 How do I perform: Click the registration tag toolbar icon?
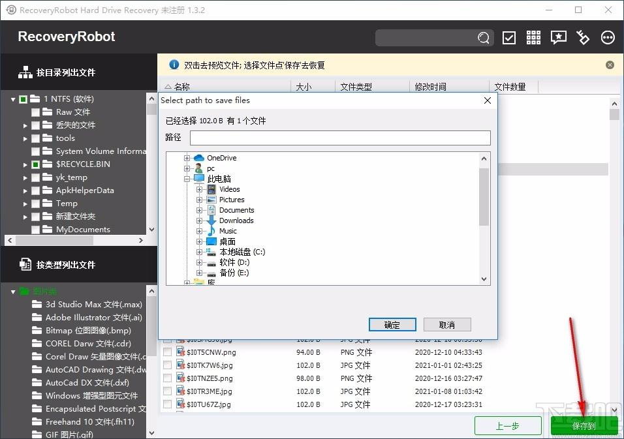583,37
